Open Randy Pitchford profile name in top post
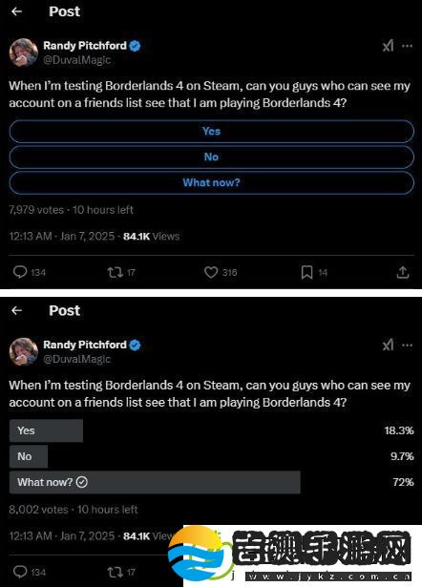 click(x=85, y=46)
